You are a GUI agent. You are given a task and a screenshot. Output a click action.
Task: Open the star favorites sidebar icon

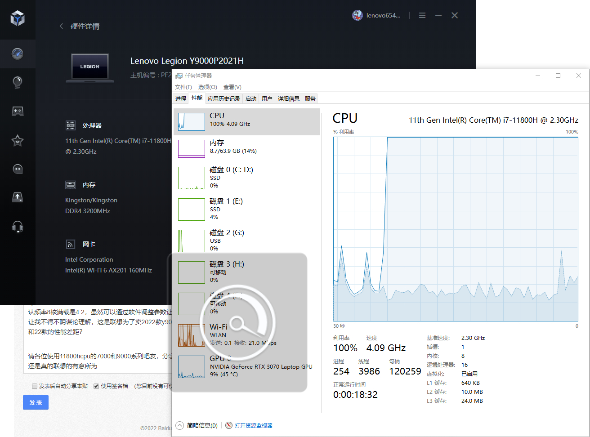18,140
